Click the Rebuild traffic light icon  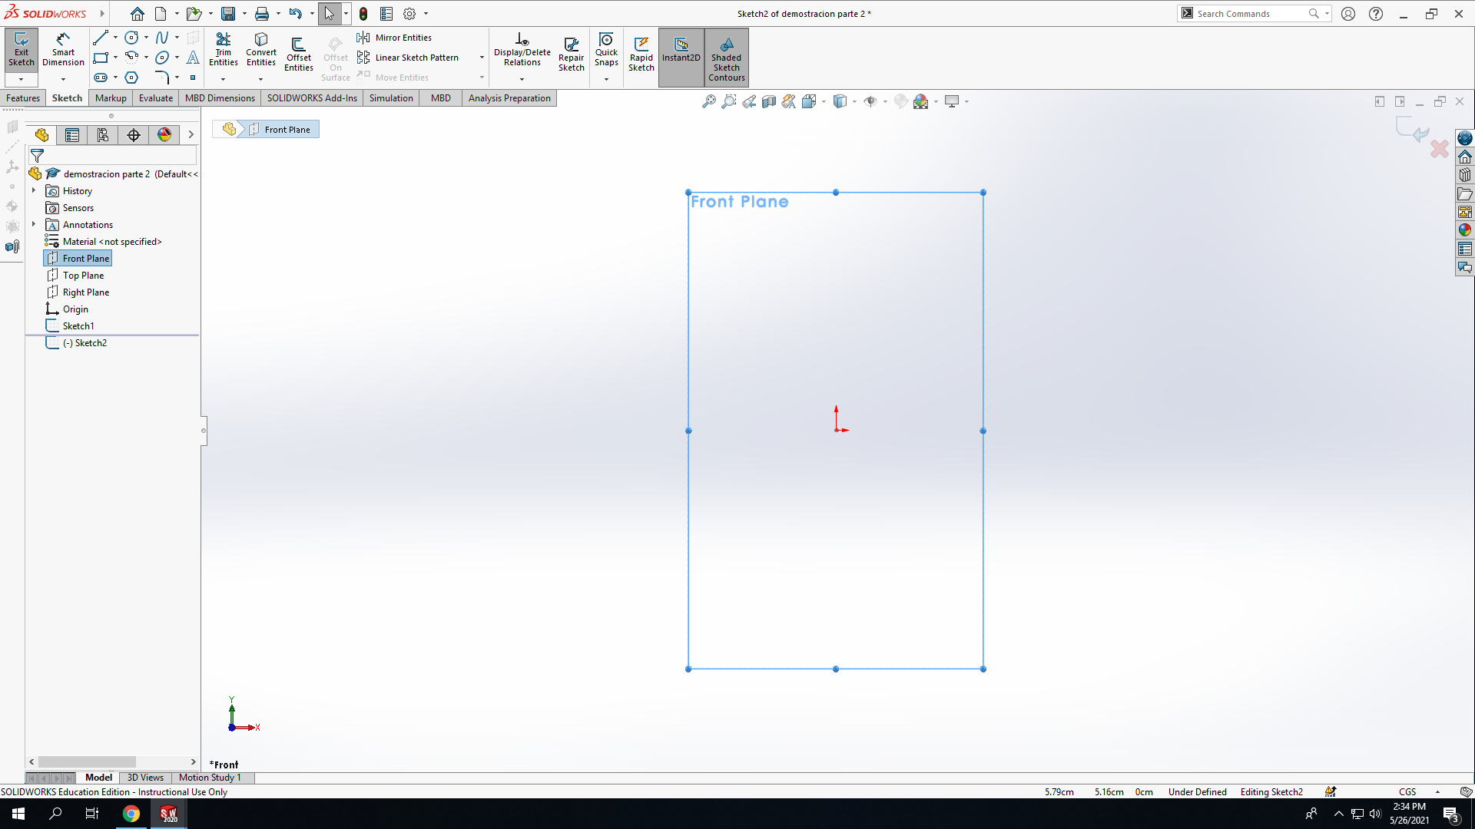point(363,14)
